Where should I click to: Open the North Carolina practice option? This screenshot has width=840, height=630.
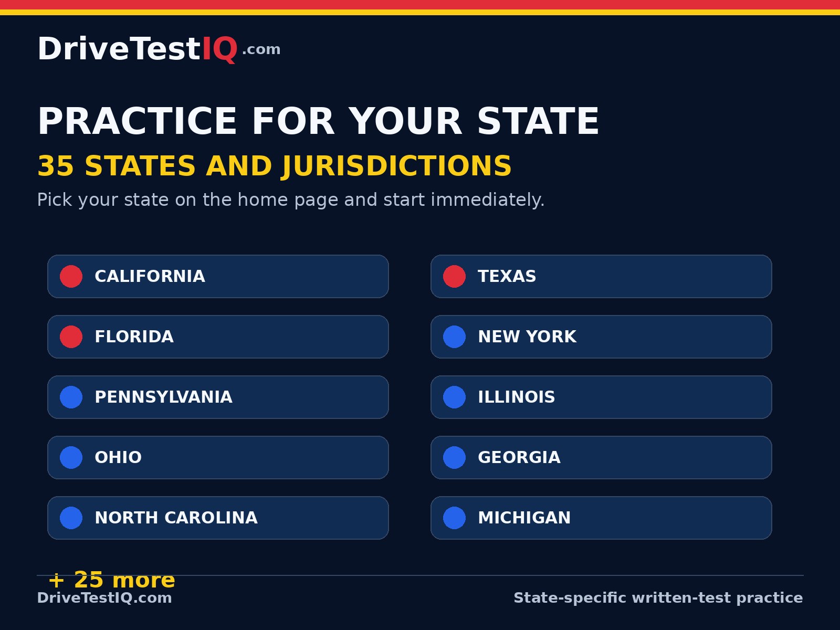[x=218, y=518]
